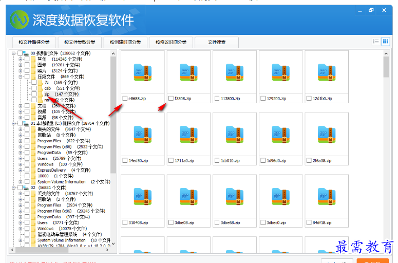The height and width of the screenshot is (263, 398).
Task: Check the 压缩文件 tree checkbox
Action: [27, 77]
